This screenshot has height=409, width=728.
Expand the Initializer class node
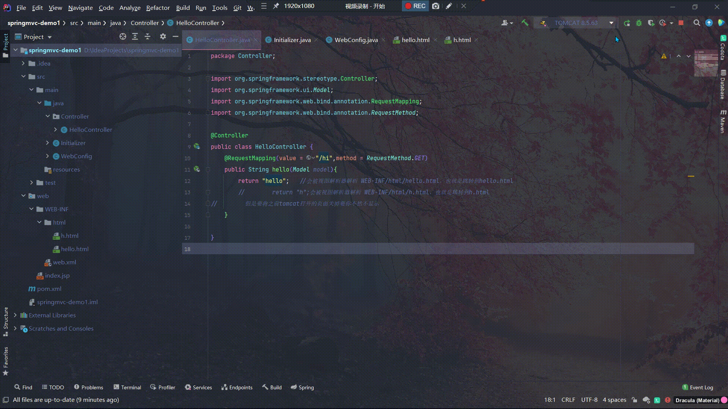[47, 143]
